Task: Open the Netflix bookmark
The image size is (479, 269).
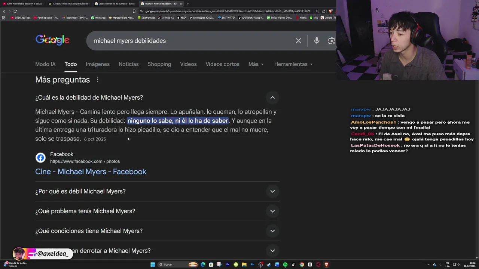Action: (301, 18)
